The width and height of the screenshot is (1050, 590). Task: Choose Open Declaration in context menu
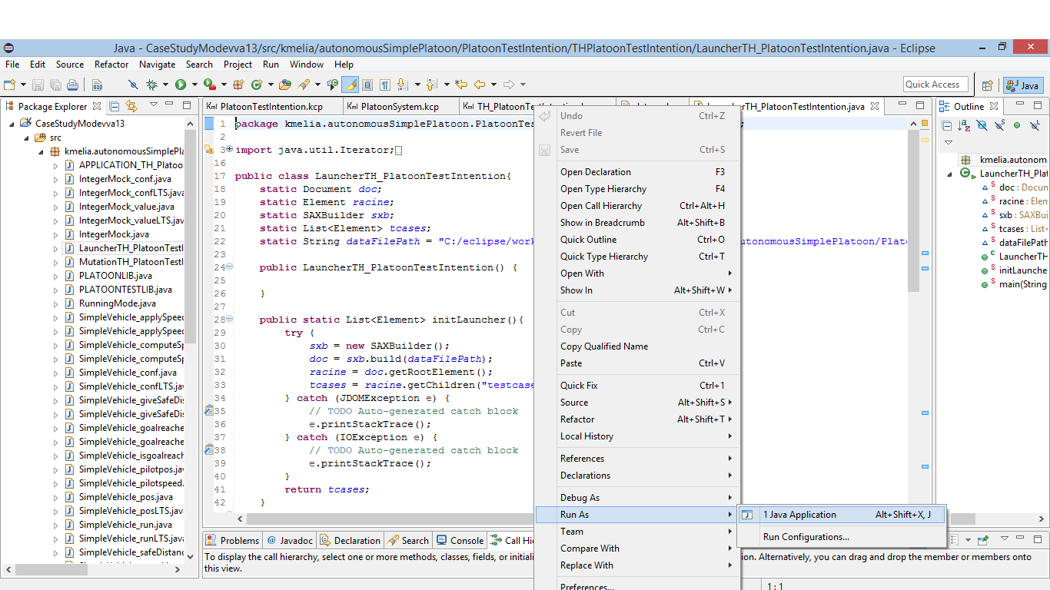click(x=596, y=172)
